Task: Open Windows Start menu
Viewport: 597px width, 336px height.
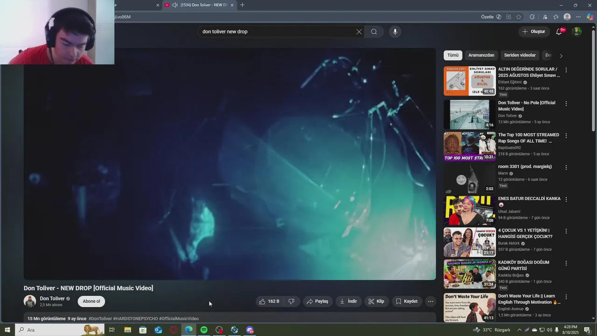Action: pos(7,330)
